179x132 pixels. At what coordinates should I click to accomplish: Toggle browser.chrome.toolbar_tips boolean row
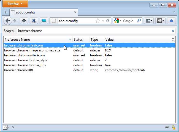pos(25,65)
